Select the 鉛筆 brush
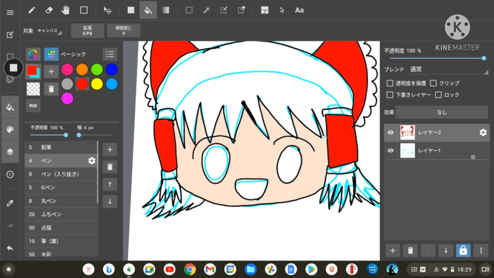The height and width of the screenshot is (278, 494). (x=61, y=147)
